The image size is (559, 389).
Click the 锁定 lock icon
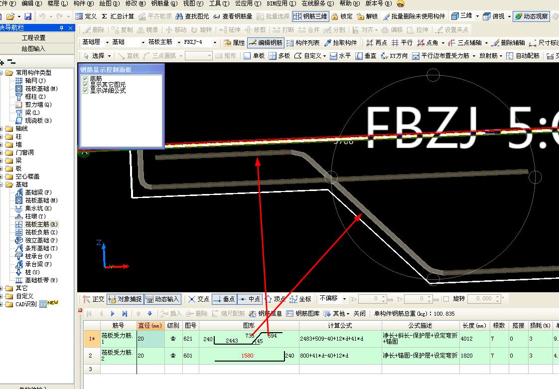coord(342,16)
